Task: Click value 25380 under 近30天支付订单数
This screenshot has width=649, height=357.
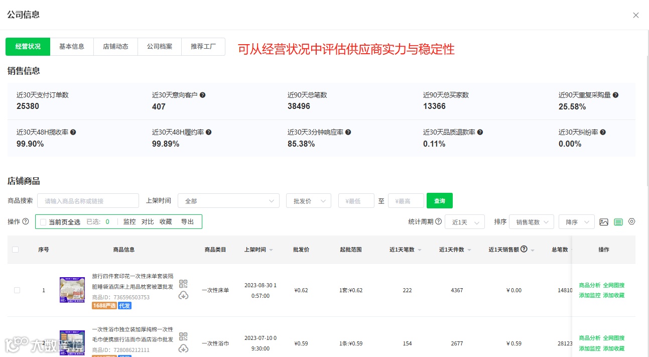Action: [x=28, y=106]
